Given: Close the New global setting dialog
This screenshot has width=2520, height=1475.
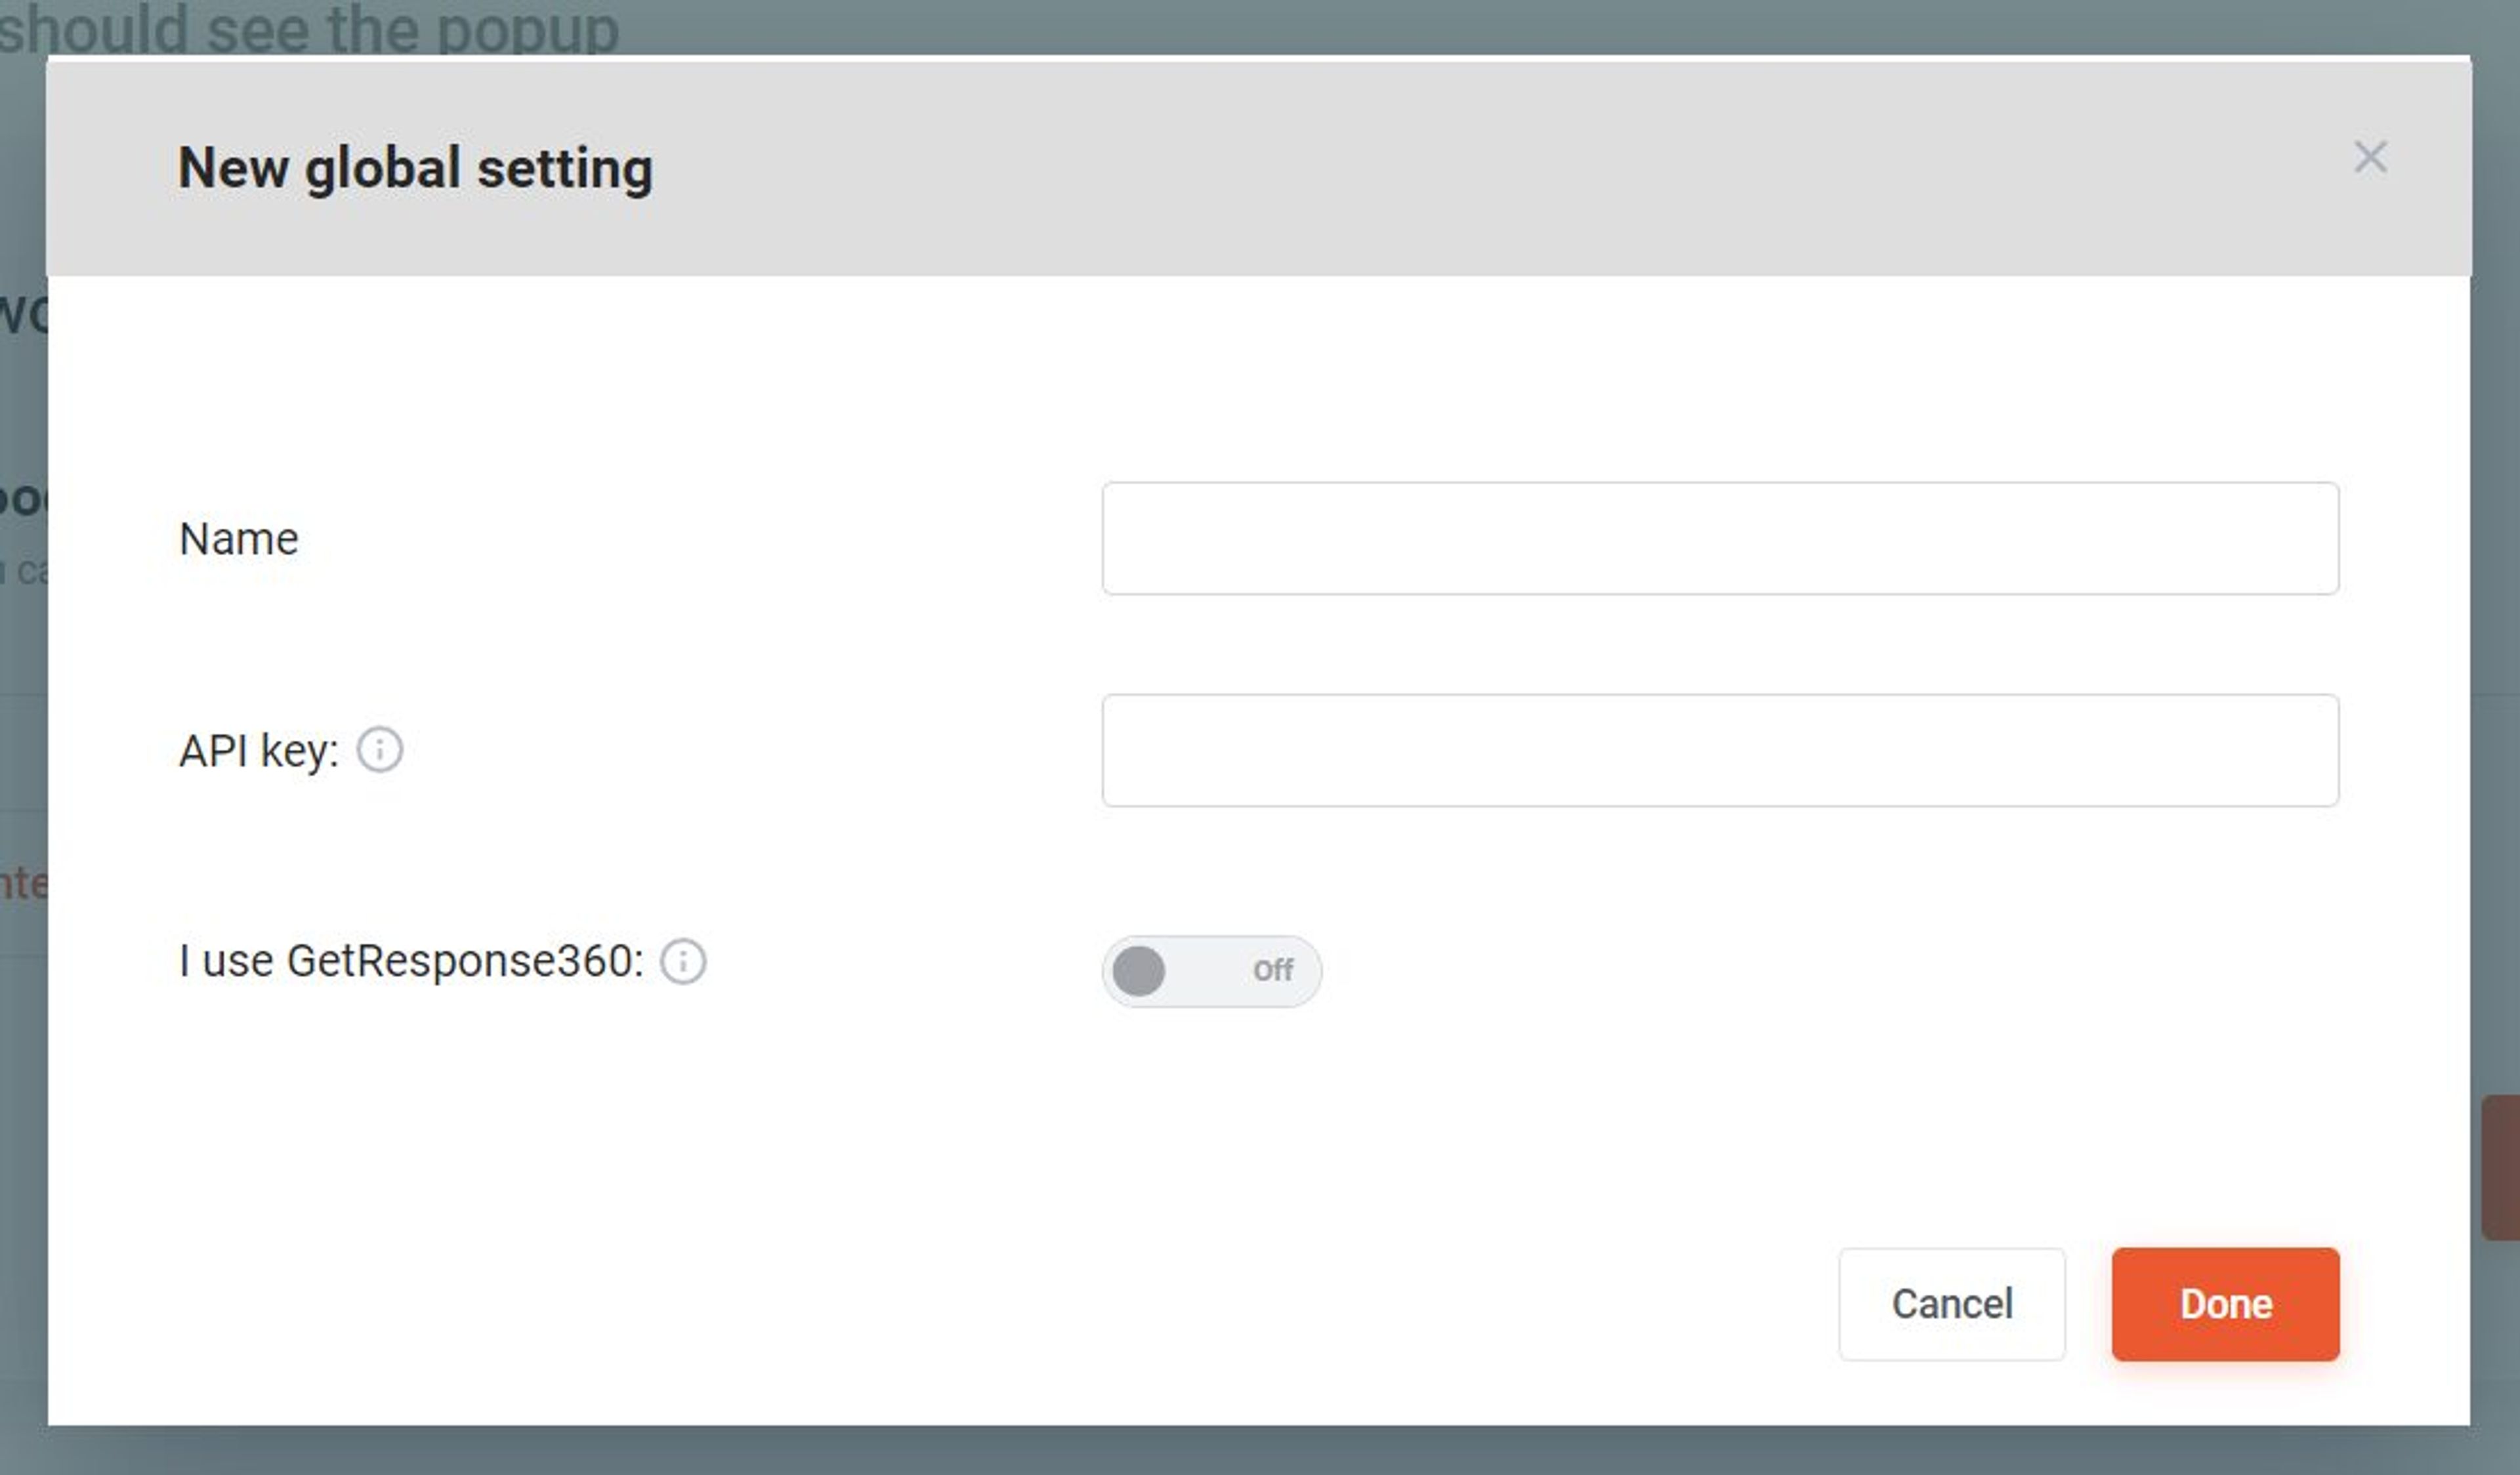Looking at the screenshot, I should pyautogui.click(x=2370, y=157).
